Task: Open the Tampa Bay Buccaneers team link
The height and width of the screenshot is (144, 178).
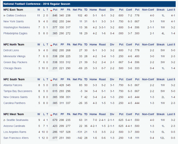Action: (x=18, y=91)
